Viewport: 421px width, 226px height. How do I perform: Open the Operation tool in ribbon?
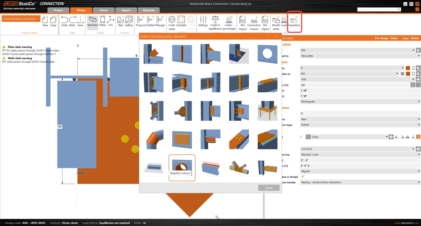point(294,22)
